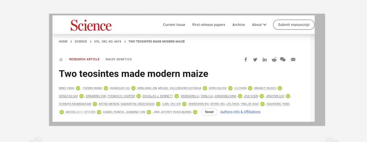Viewport: 367px width, 142px height.
Task: Click the 'TWO TEOSINTES MADE MODERN MAIZE' breadcrumb text
Action: click(x=157, y=42)
